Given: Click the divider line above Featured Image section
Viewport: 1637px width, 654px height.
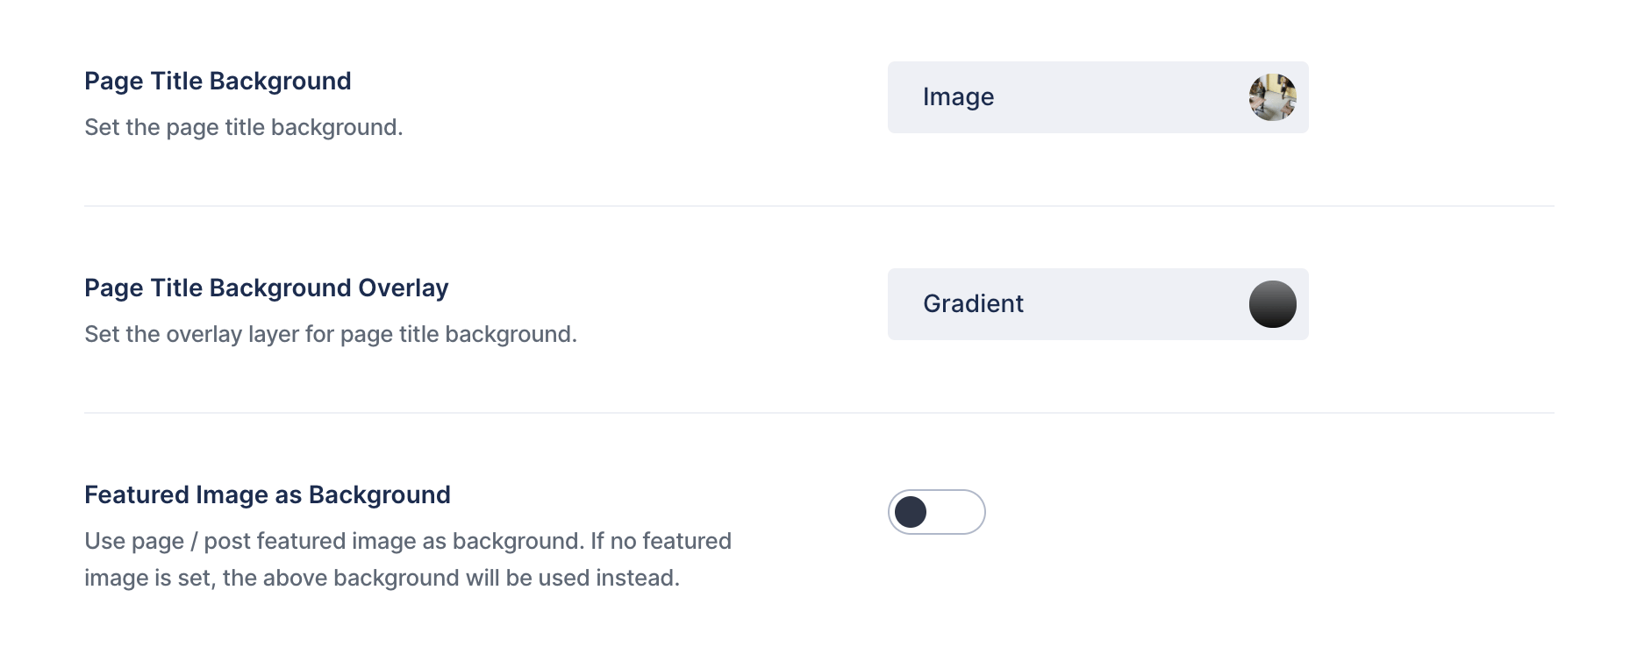Looking at the screenshot, I should [x=818, y=413].
